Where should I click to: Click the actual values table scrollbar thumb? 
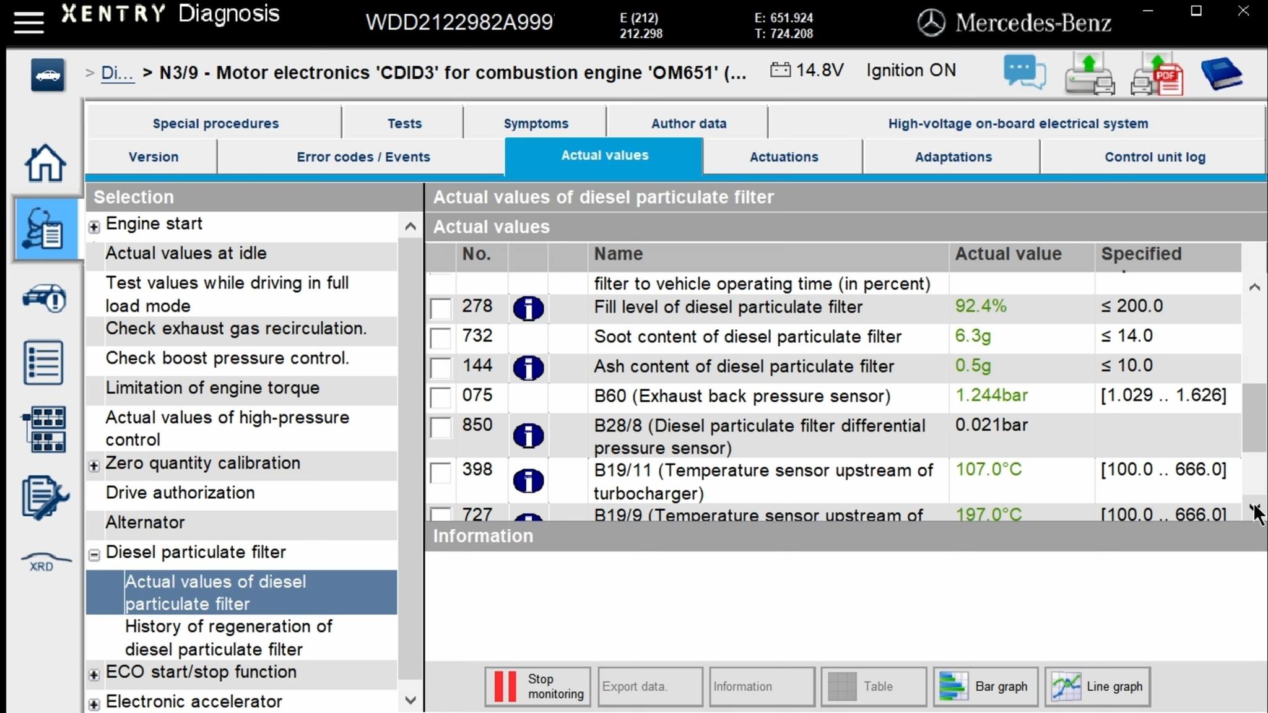pyautogui.click(x=1254, y=418)
